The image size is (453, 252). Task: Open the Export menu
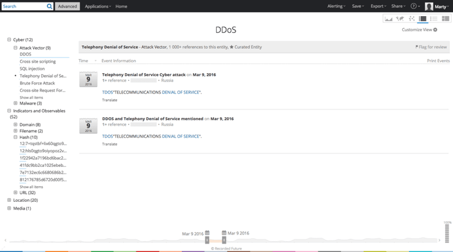pyautogui.click(x=378, y=6)
